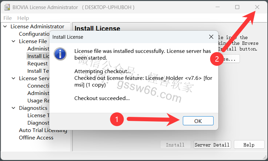Collapse the License File tree branch
Screen dimensions: 268x161
tap(14, 41)
